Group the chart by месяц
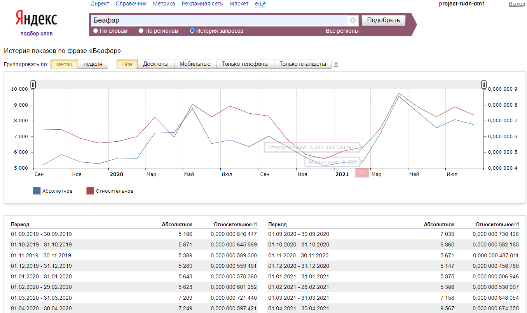This screenshot has height=313, width=527. (65, 64)
